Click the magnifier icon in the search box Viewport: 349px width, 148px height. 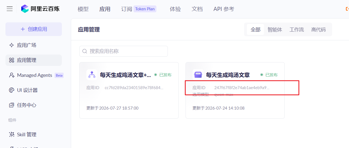(x=85, y=51)
